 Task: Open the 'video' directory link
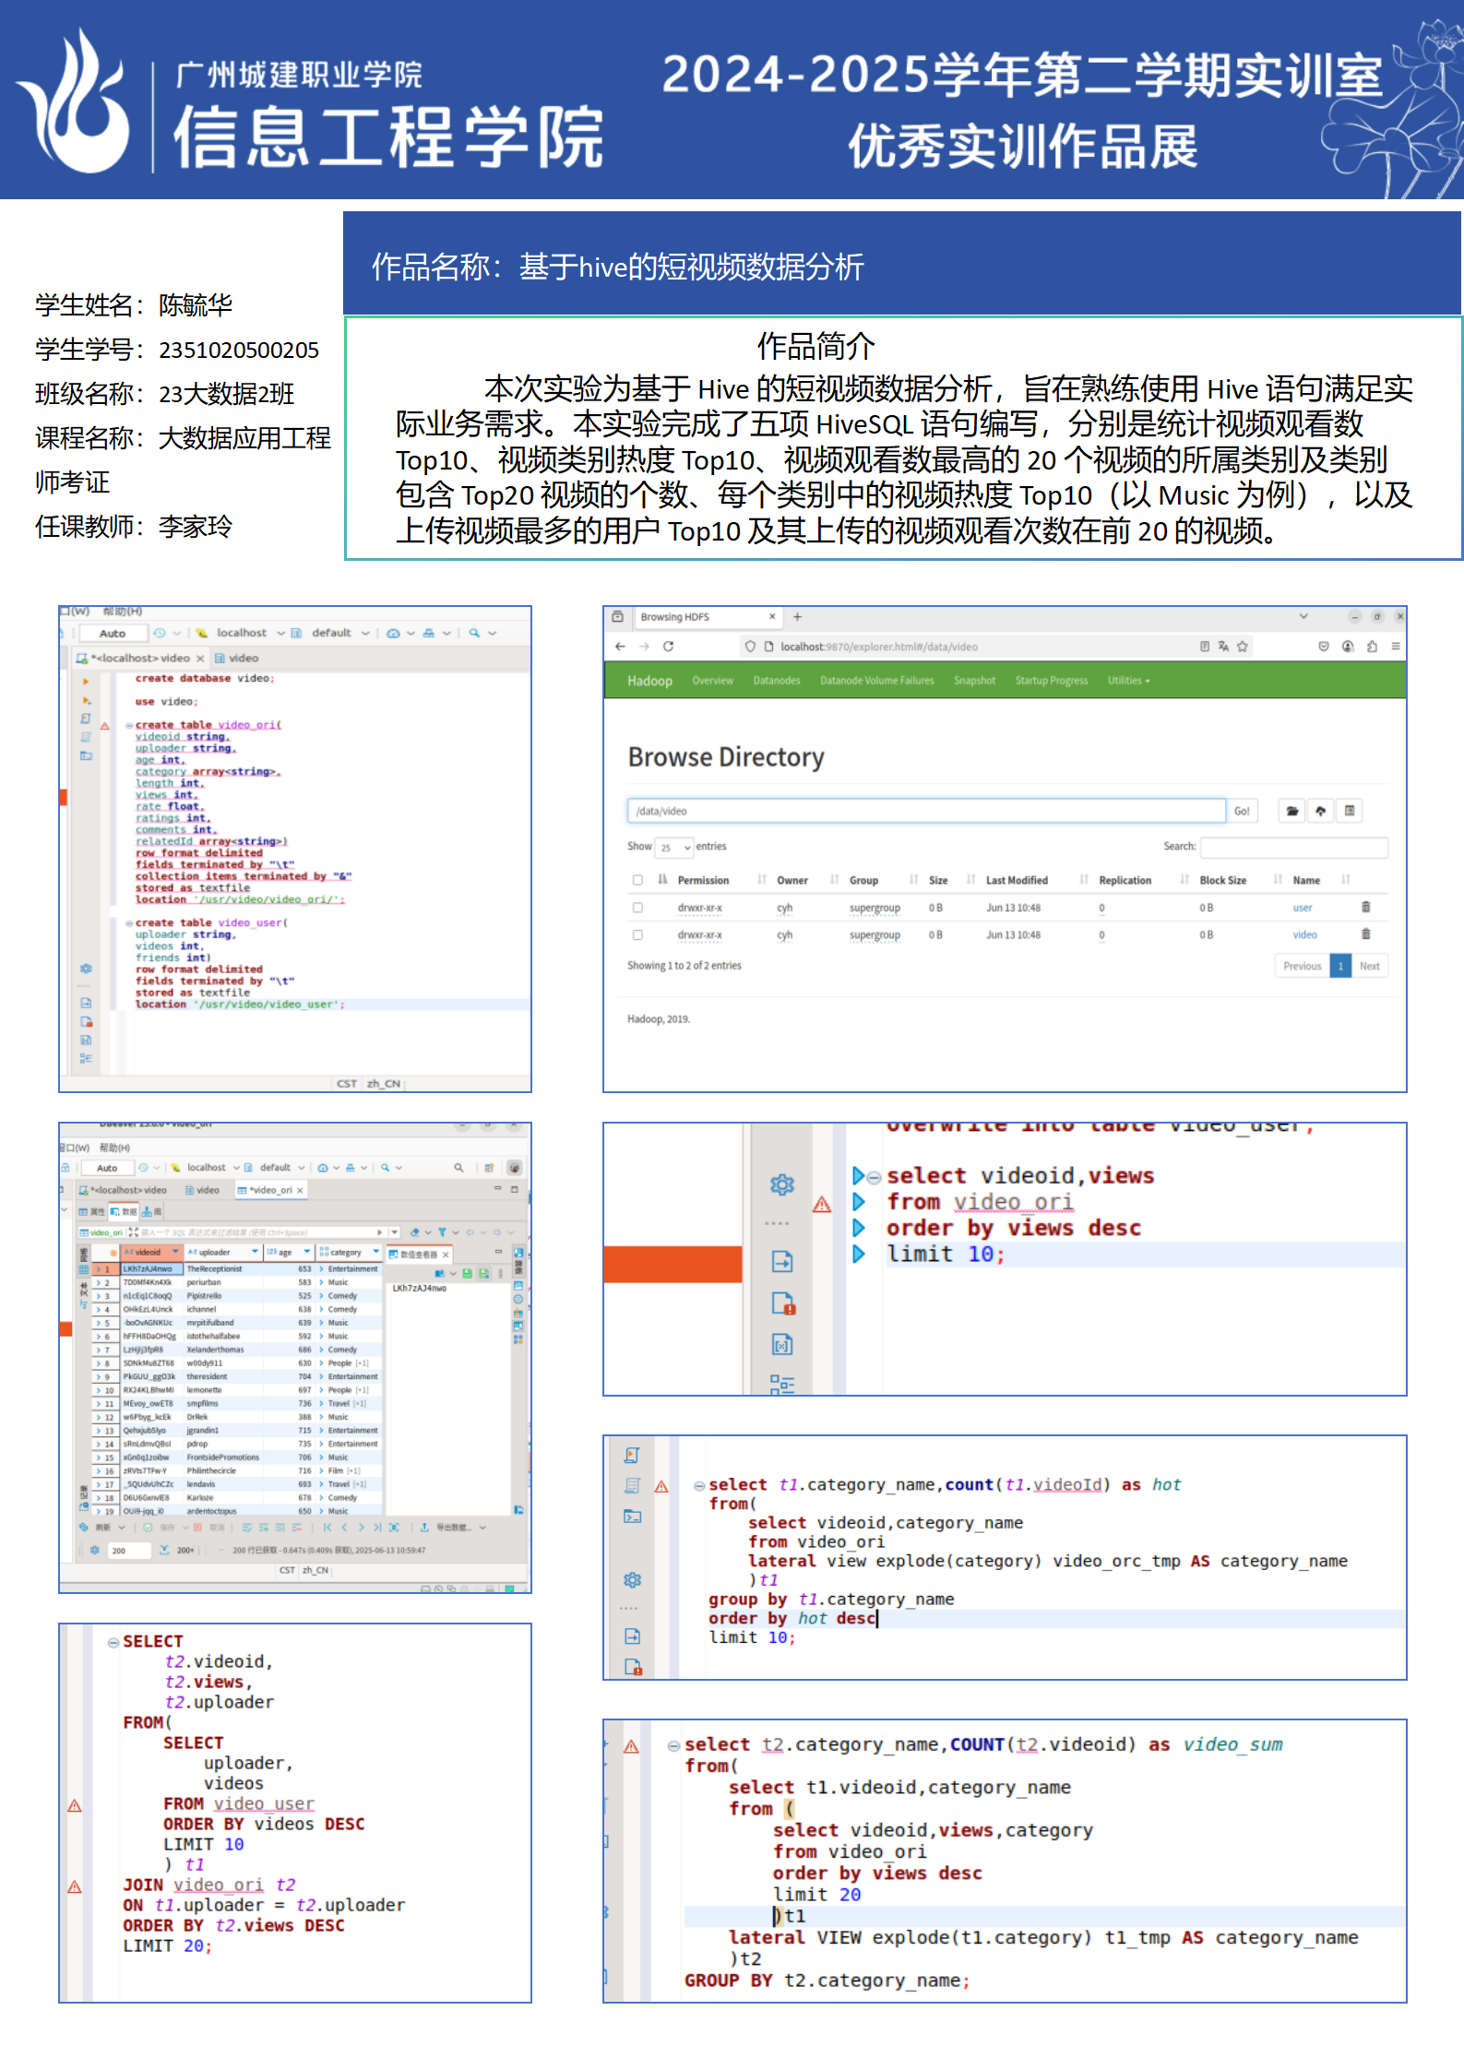pyautogui.click(x=1304, y=934)
